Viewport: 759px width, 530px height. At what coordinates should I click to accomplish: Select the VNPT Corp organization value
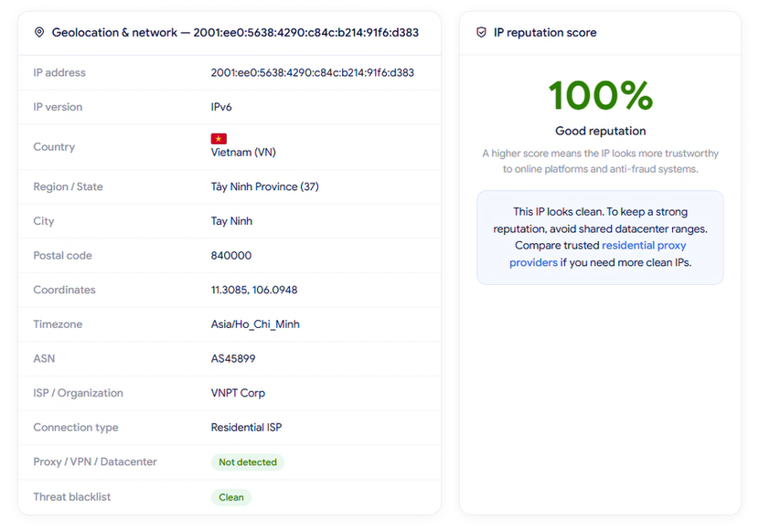coord(238,393)
